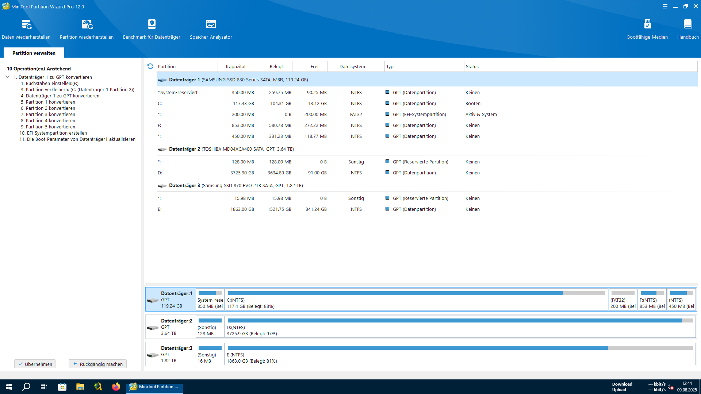Sort by Kapazität column header
Viewport: 701px width, 394px height.
236,66
